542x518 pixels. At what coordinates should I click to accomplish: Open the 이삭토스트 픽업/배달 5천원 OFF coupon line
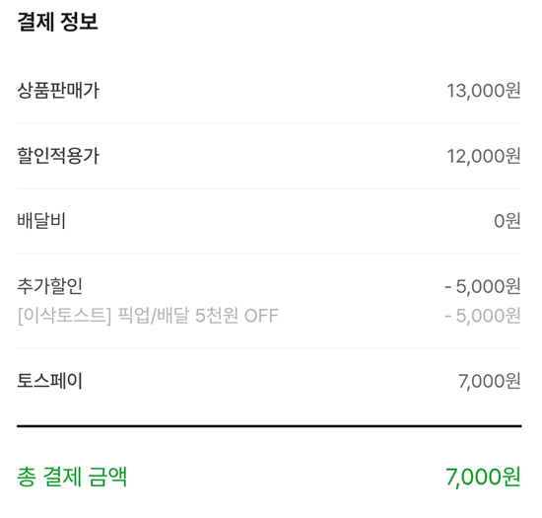(x=148, y=316)
